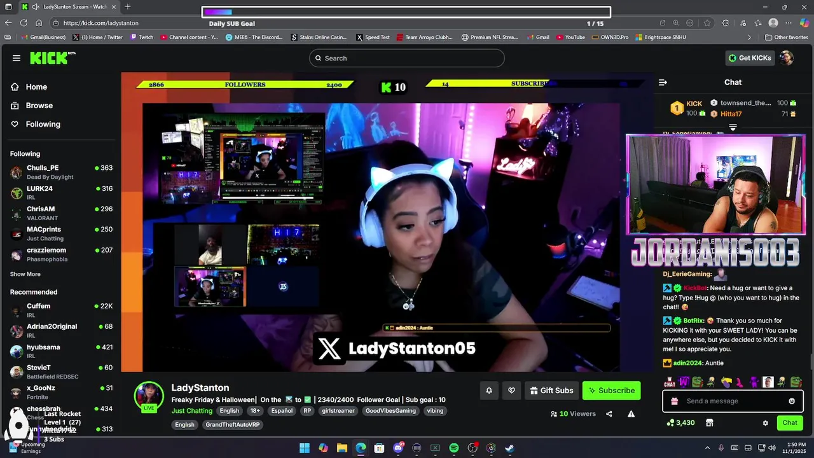View the 3,430 channel points balance
The width and height of the screenshot is (814, 458).
tap(680, 423)
